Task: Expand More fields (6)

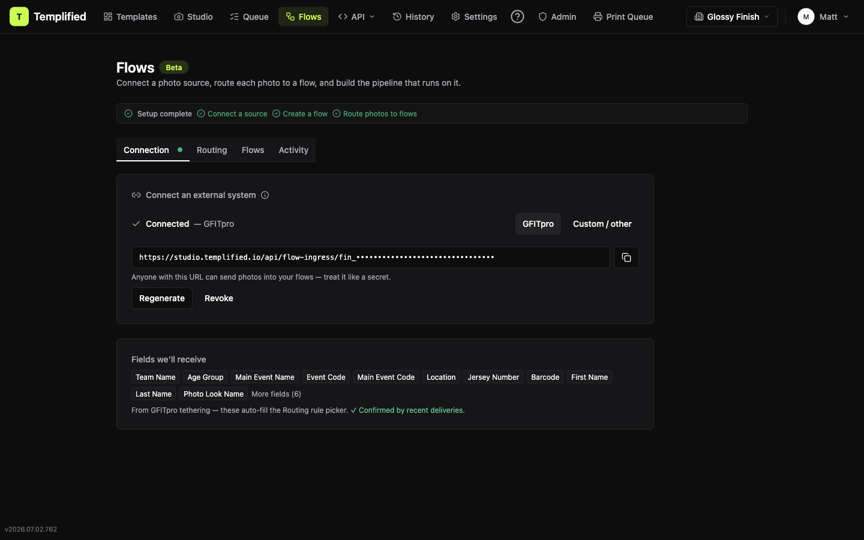Action: pyautogui.click(x=276, y=394)
